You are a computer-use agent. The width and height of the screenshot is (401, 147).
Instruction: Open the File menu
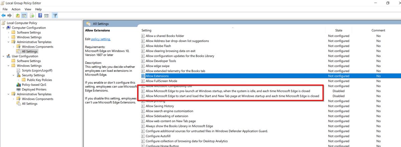pyautogui.click(x=5, y=9)
